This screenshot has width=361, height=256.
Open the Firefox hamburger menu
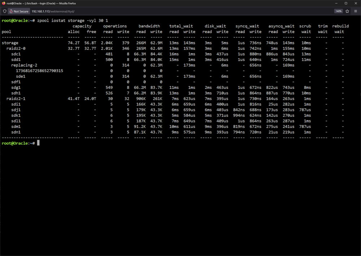(356, 11)
